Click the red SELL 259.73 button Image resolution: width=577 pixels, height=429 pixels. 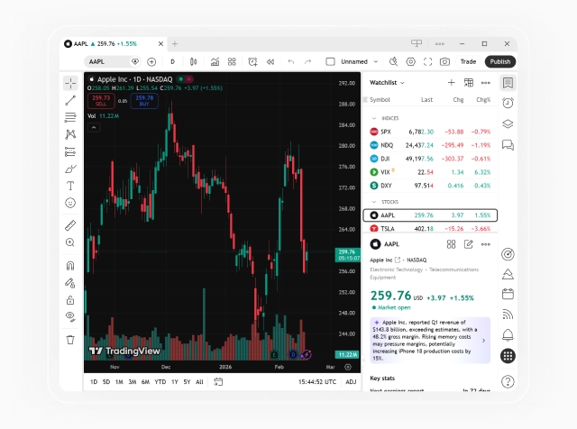(101, 100)
